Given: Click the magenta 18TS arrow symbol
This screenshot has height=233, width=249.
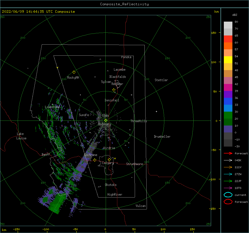Looking at the screenshot, I should [228, 188].
